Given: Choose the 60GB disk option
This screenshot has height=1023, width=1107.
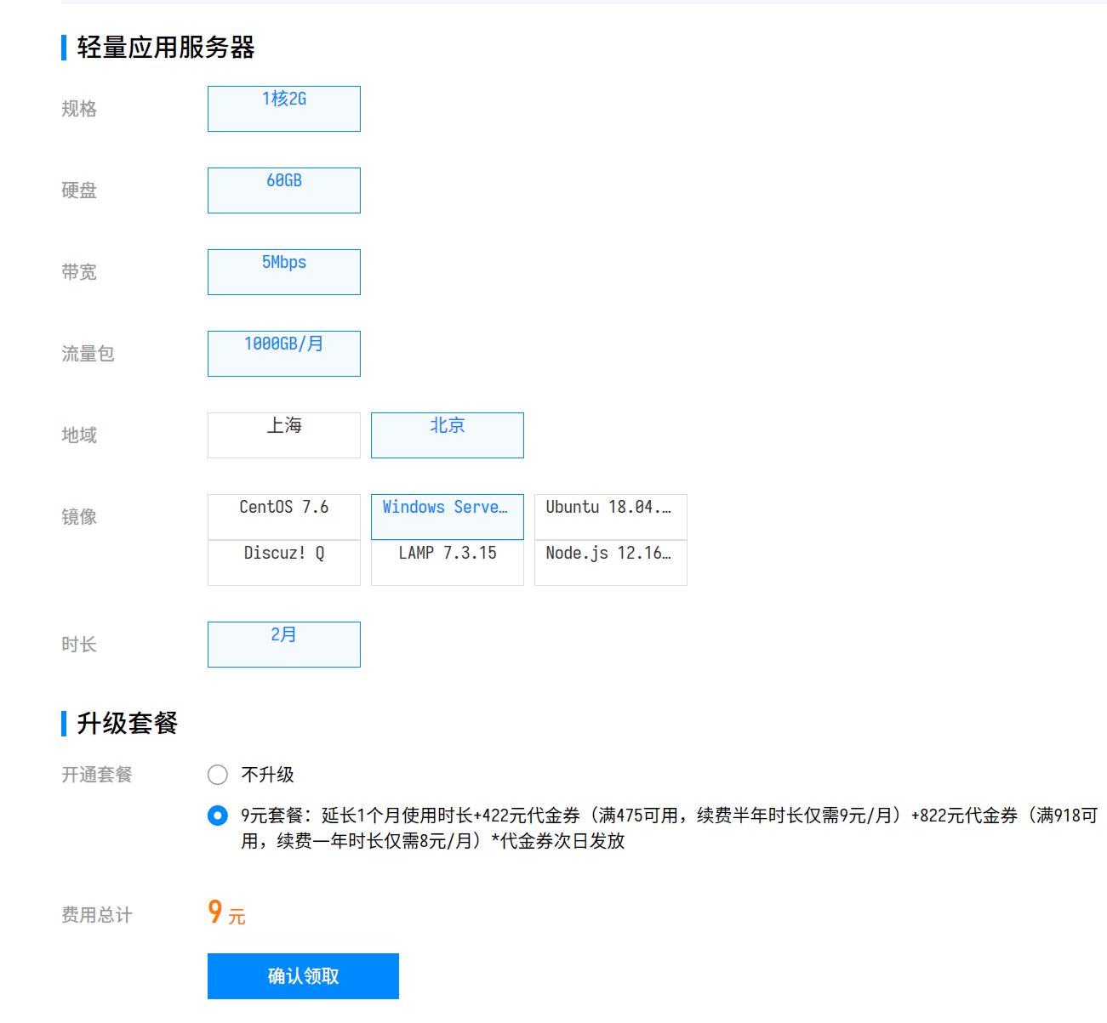Looking at the screenshot, I should [283, 190].
